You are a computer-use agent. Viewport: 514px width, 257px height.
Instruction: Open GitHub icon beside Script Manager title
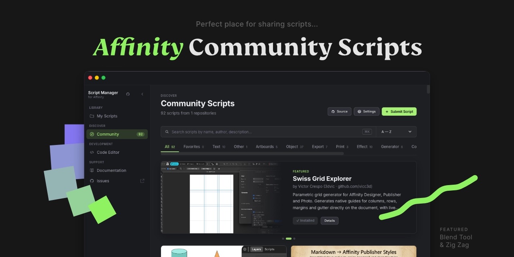(128, 94)
